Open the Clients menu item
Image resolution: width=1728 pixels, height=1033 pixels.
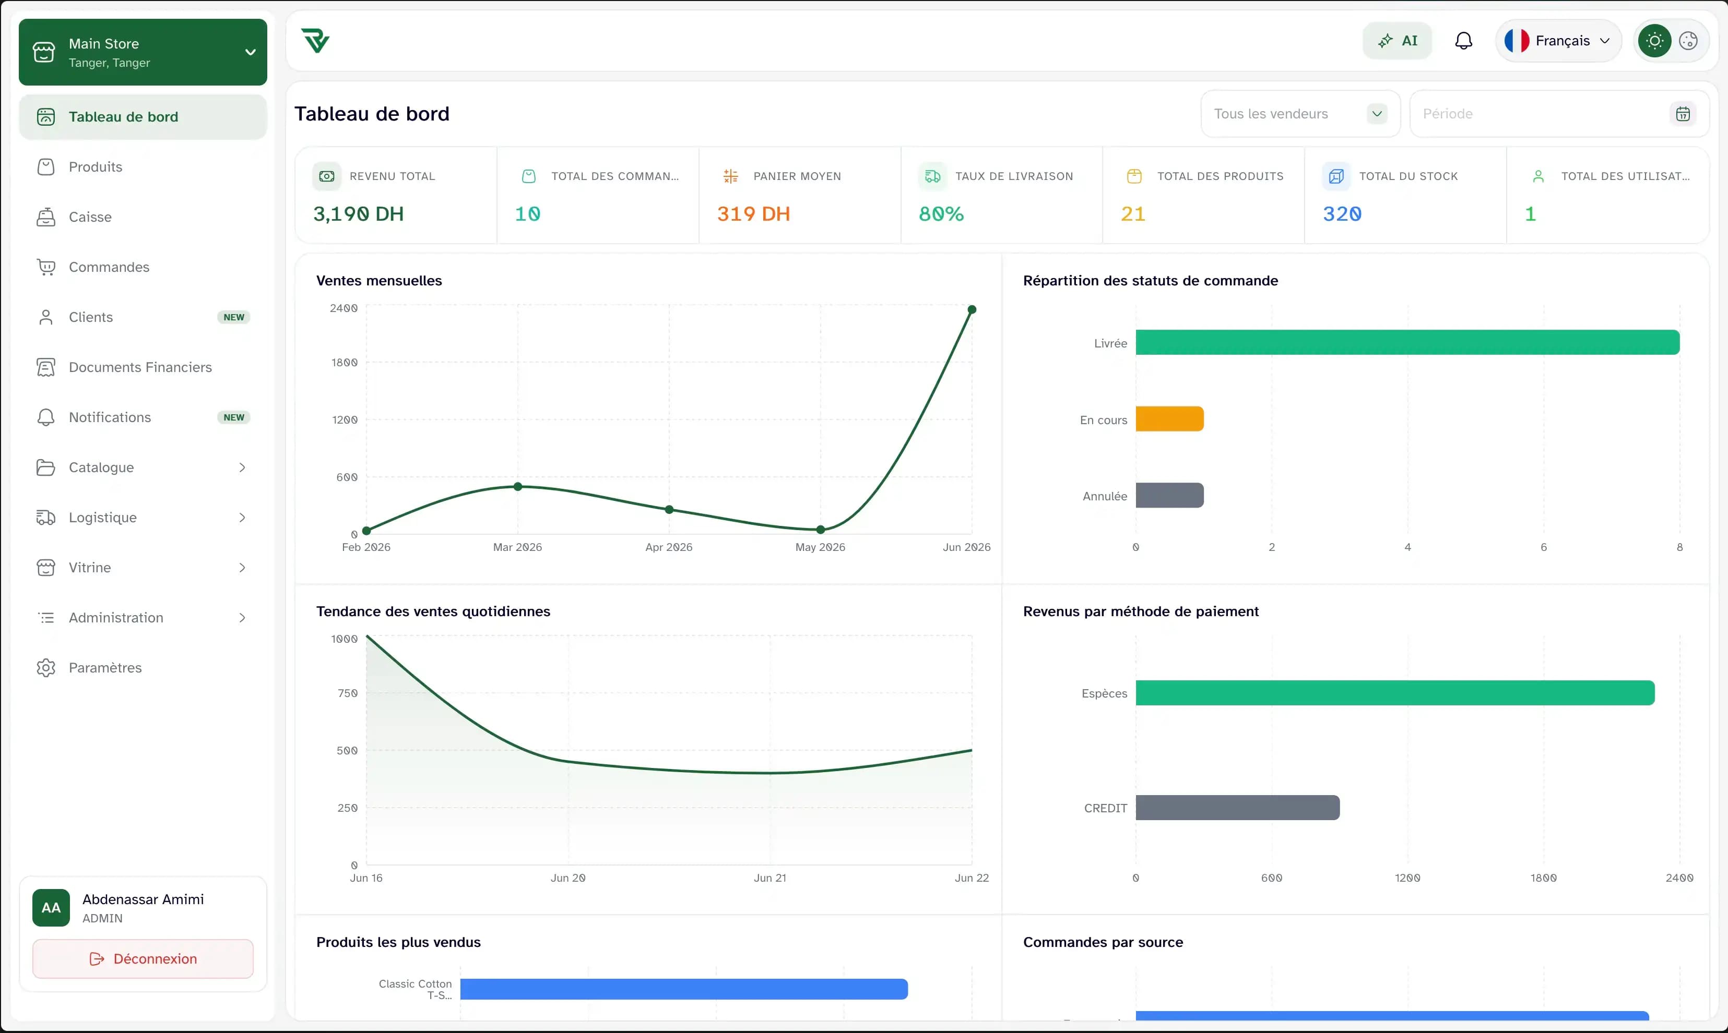143,317
